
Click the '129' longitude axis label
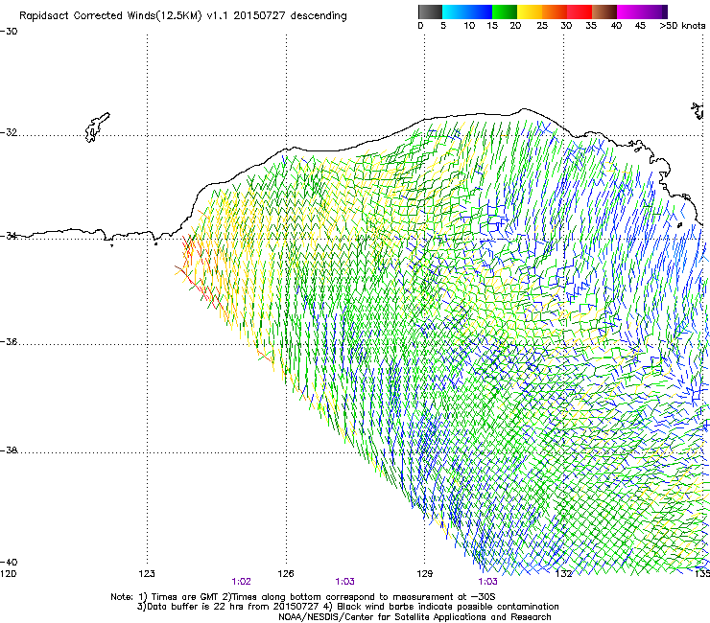point(424,574)
